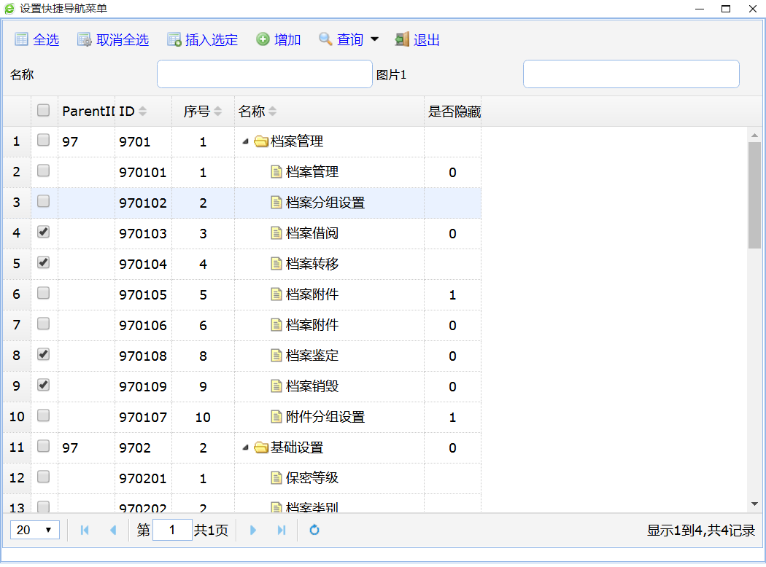
Task: Open the 查询 dropdown arrow
Action: coord(375,39)
